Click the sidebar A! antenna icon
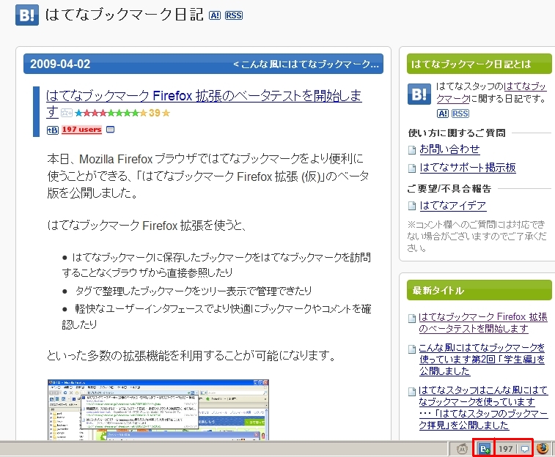Viewport: 555px width, 457px height. tap(442, 114)
